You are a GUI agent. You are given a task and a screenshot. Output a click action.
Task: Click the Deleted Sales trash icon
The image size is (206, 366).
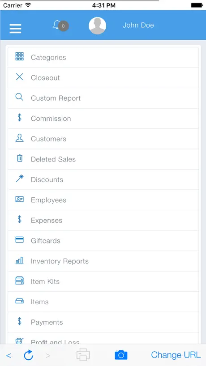click(20, 158)
